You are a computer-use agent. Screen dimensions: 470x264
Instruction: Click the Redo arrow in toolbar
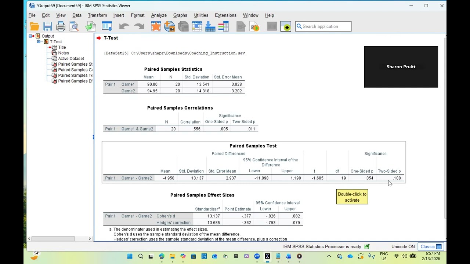[139, 26]
